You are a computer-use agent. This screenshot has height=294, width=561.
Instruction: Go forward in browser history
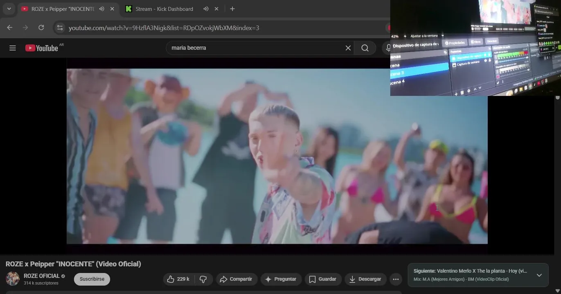(25, 28)
